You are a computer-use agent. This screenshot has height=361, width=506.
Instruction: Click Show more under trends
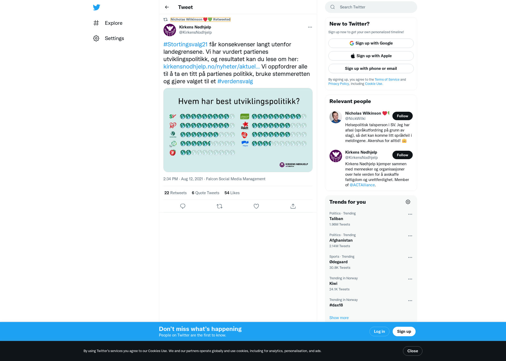point(339,318)
